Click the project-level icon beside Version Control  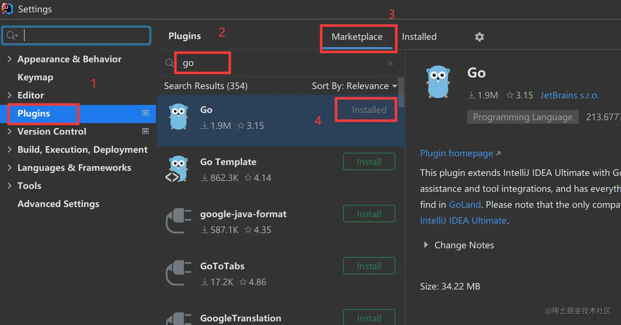pos(145,131)
